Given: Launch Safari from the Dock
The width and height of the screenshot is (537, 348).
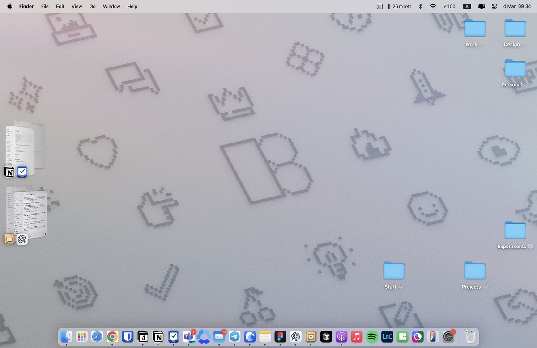Looking at the screenshot, I should [97, 336].
